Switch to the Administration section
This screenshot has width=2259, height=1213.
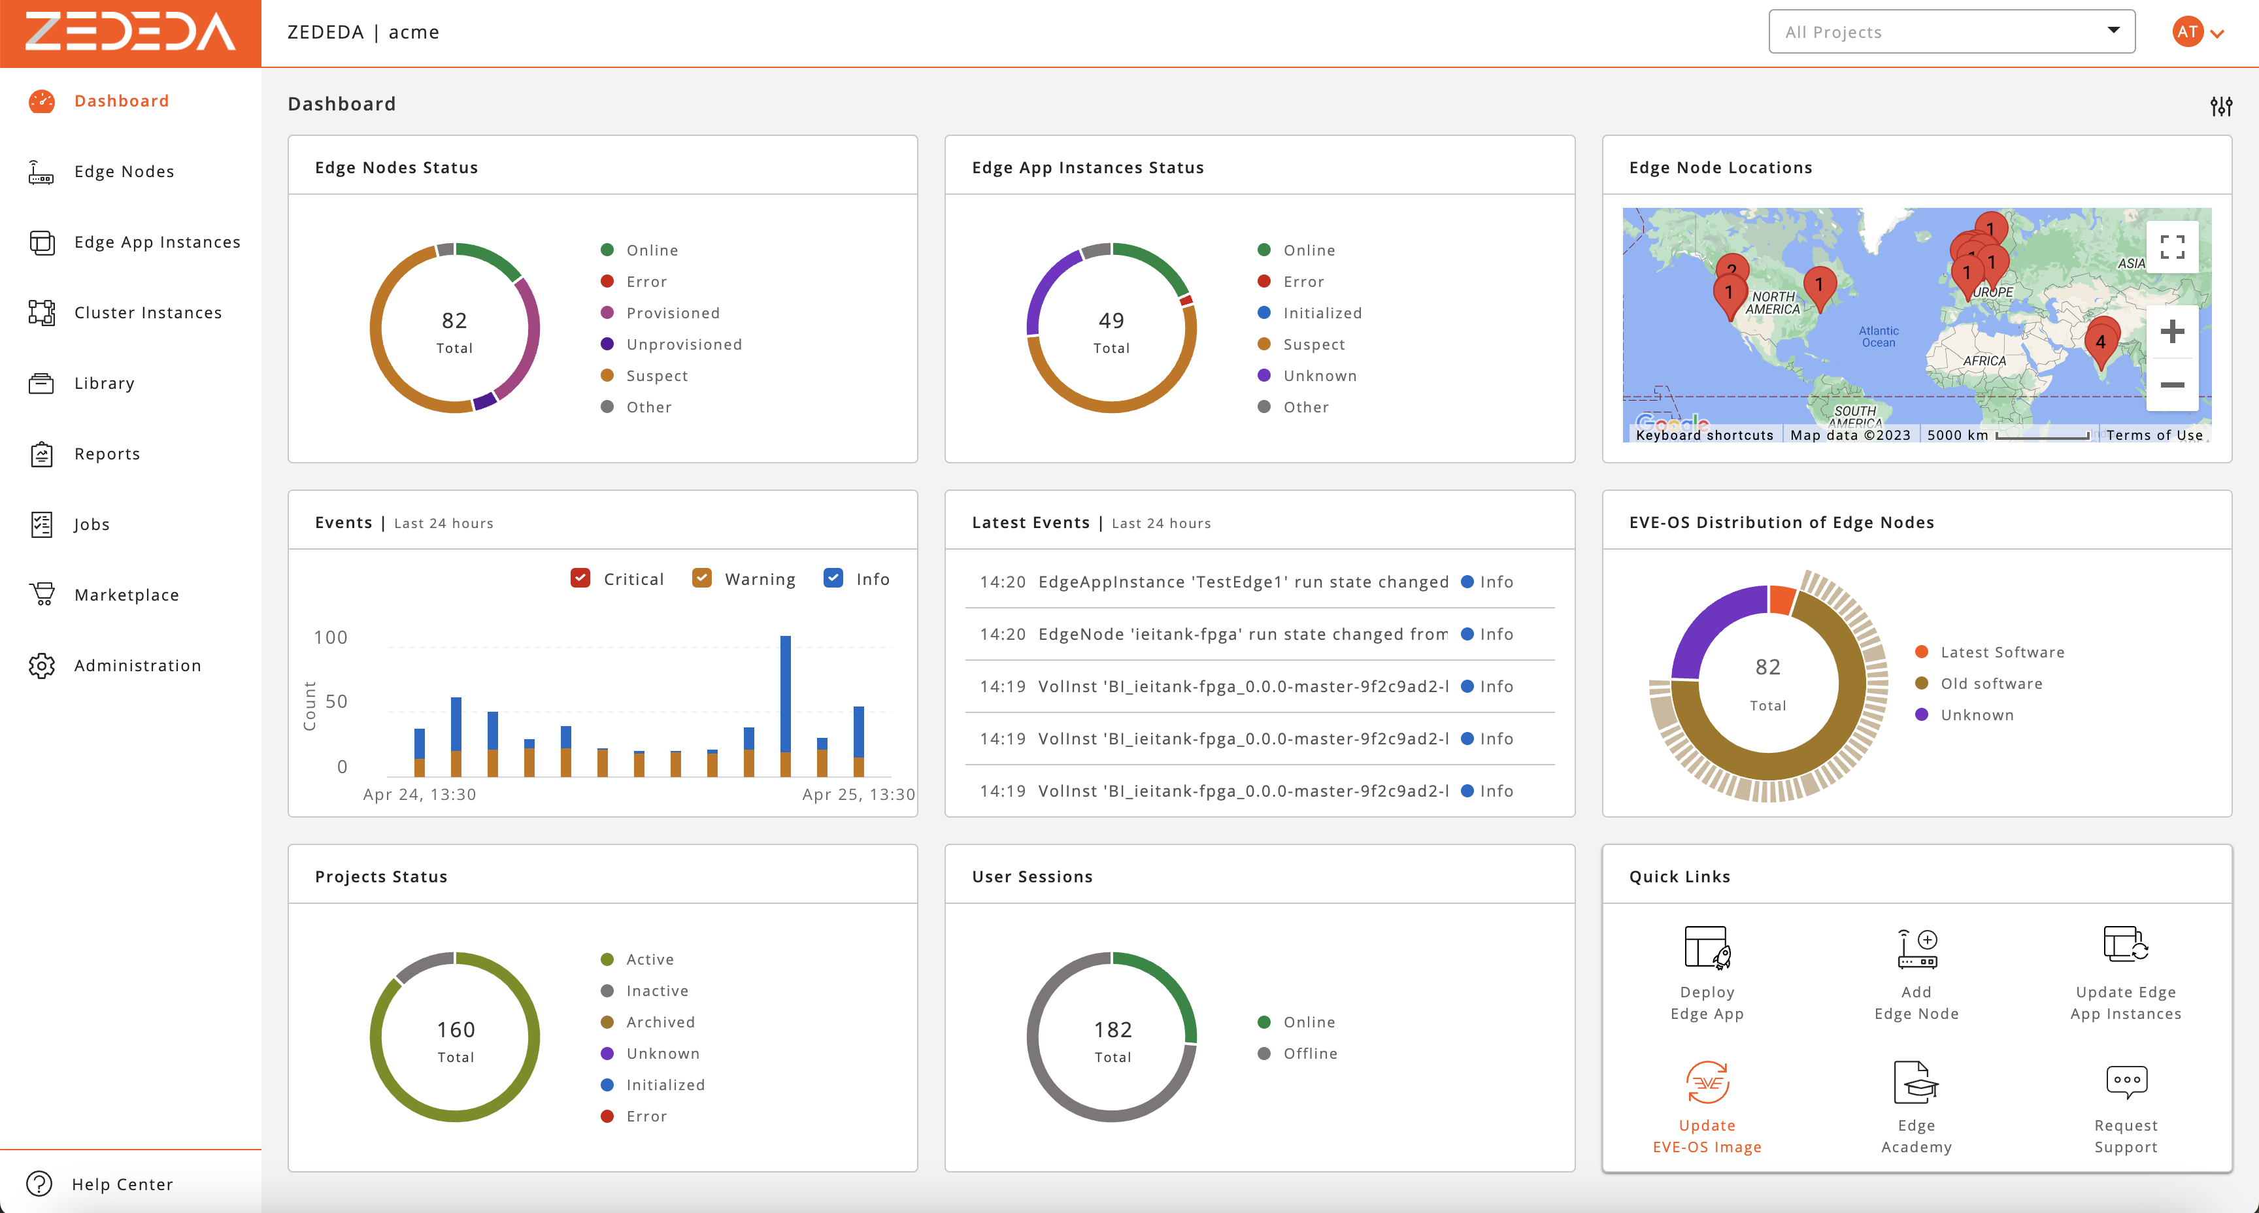[x=137, y=666]
